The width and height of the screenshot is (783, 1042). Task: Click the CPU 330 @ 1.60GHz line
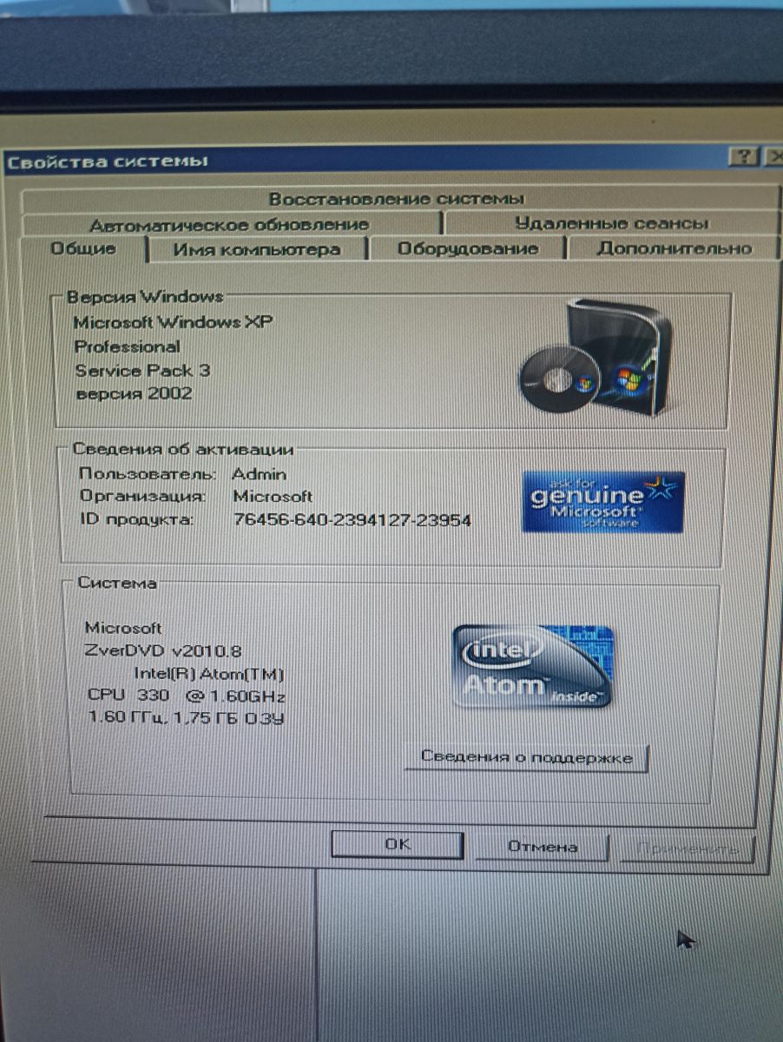(187, 696)
